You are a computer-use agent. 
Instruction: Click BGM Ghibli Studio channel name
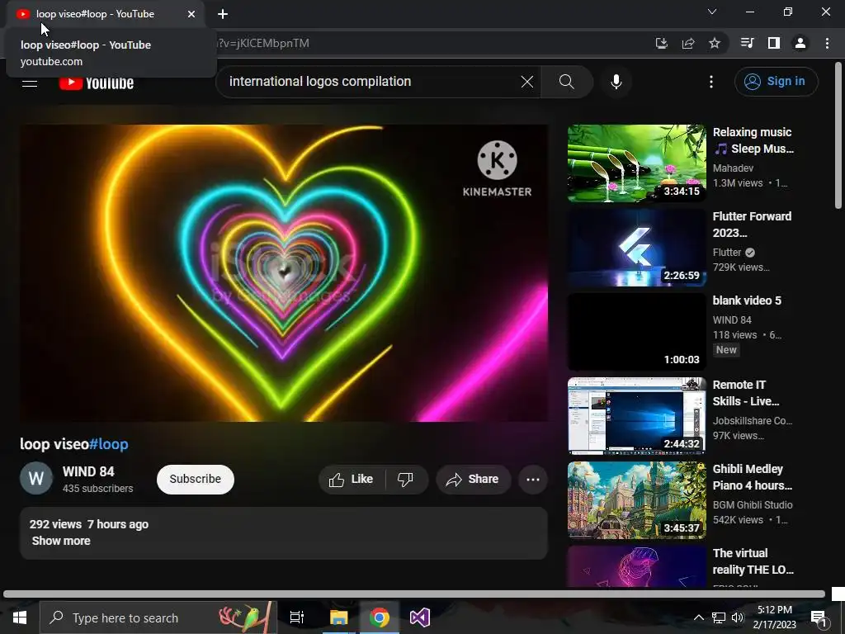click(x=753, y=504)
